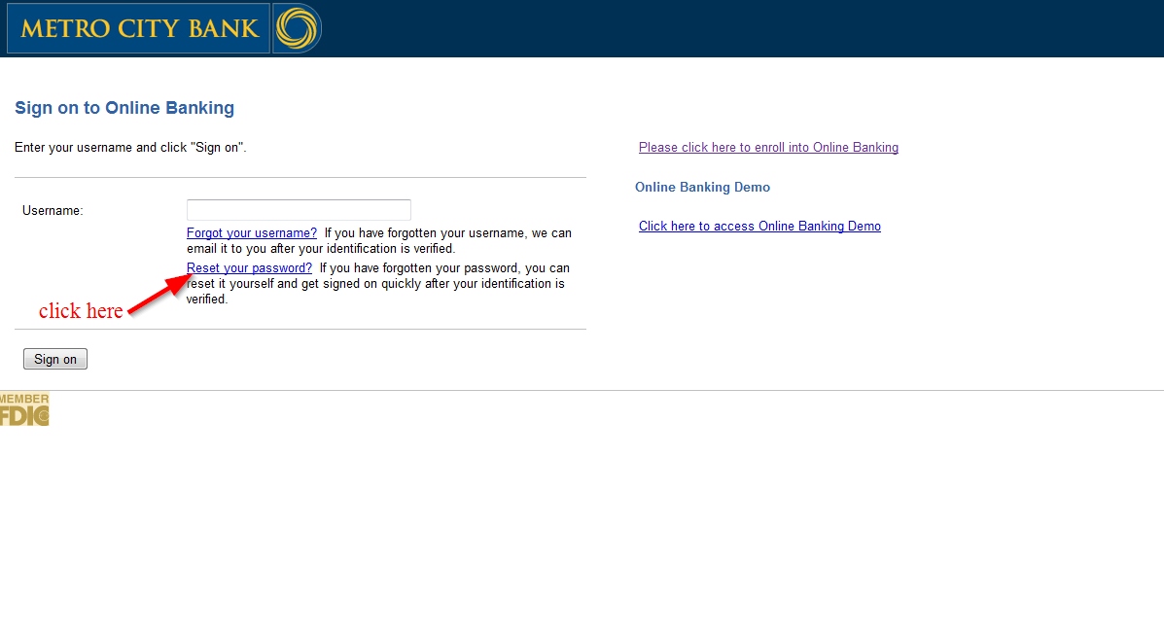Click the gold swirl bank emblem
The width and height of the screenshot is (1164, 635).
coord(297,28)
